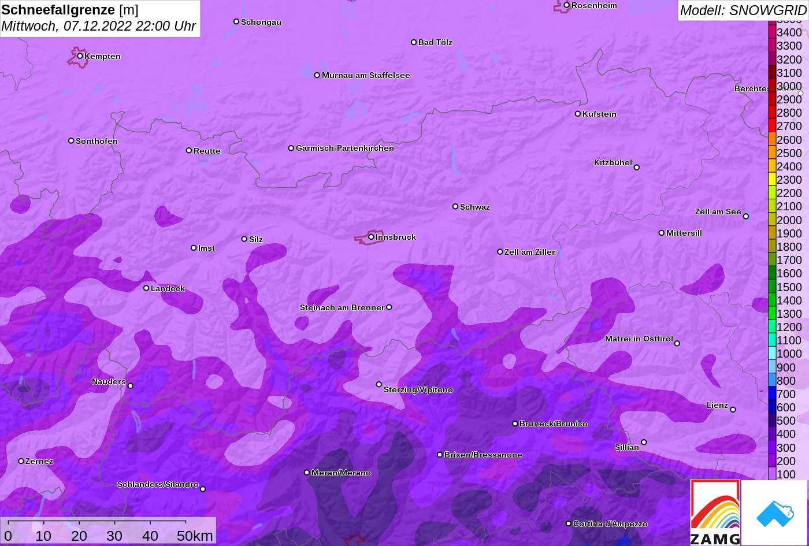Select the Kempten location marker
Screen dimensions: 809x546
click(x=80, y=56)
